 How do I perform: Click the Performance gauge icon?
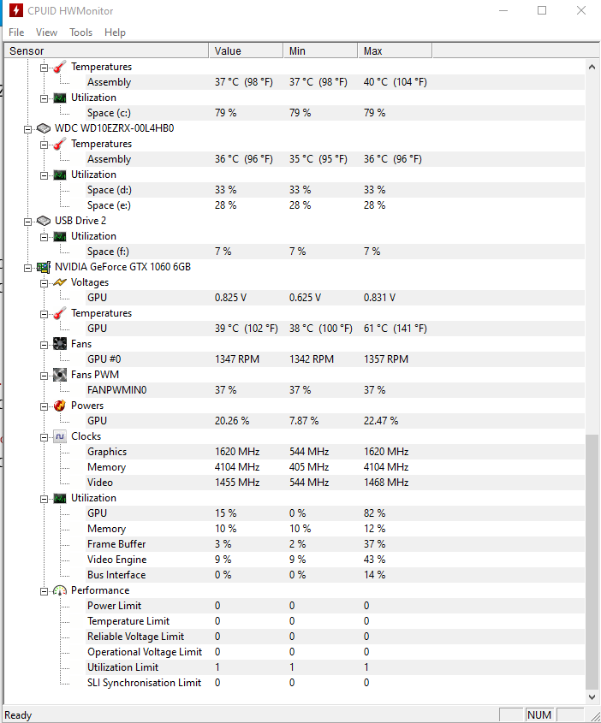pos(60,590)
